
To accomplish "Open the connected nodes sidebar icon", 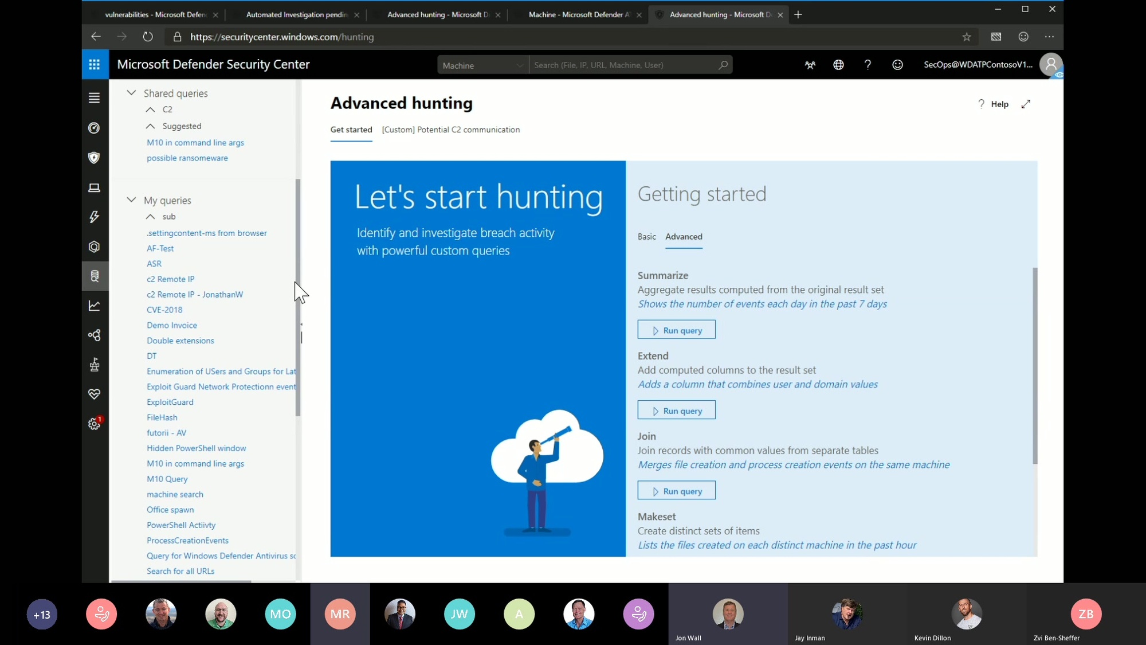I will coord(95,335).
